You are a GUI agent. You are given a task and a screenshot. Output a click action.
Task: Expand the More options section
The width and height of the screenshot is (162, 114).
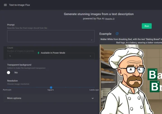tap(51, 98)
